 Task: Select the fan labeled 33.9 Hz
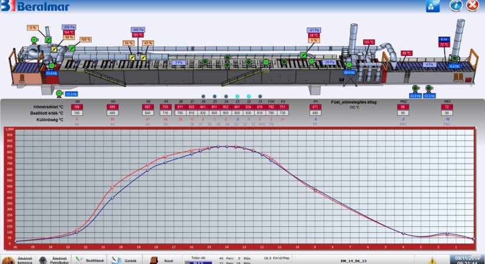click(415, 89)
